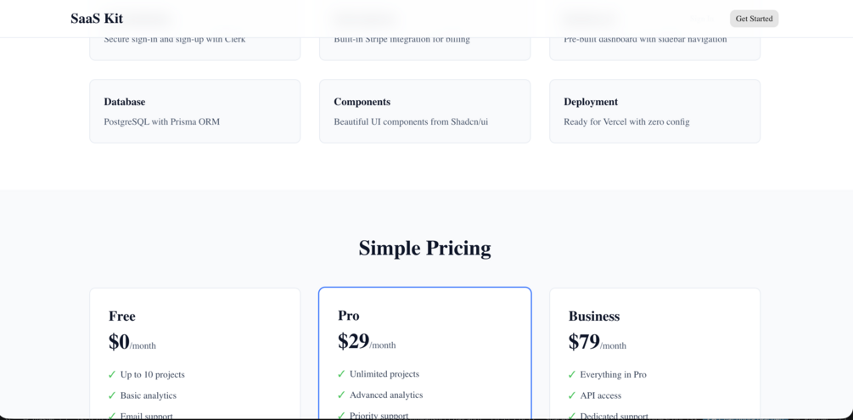Image resolution: width=853 pixels, height=420 pixels.
Task: Click checkmark beside Priority support
Action: (x=342, y=416)
